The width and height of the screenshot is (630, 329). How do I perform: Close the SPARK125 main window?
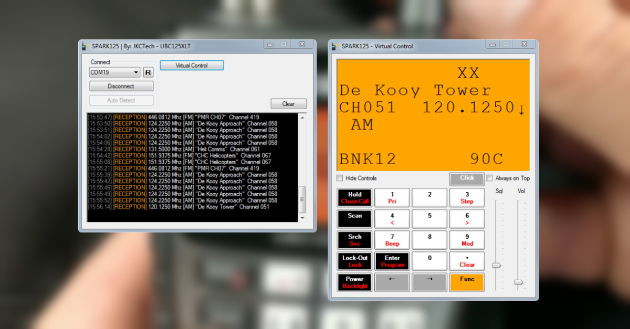tap(302, 45)
